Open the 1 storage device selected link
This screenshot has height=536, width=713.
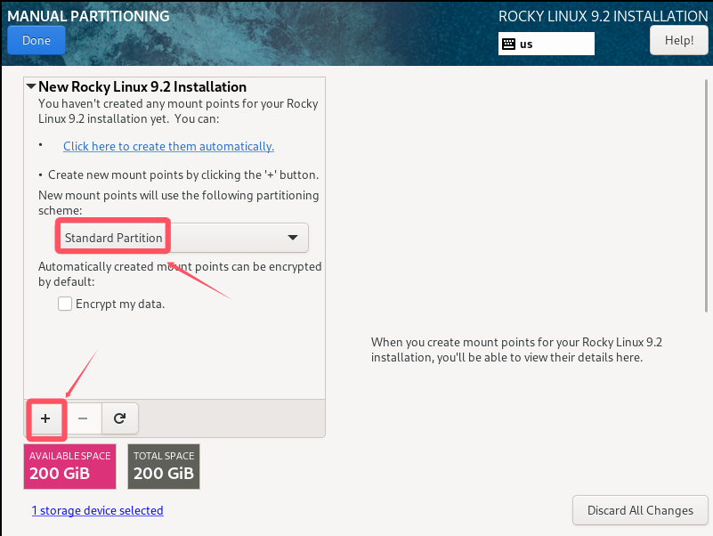tap(97, 510)
